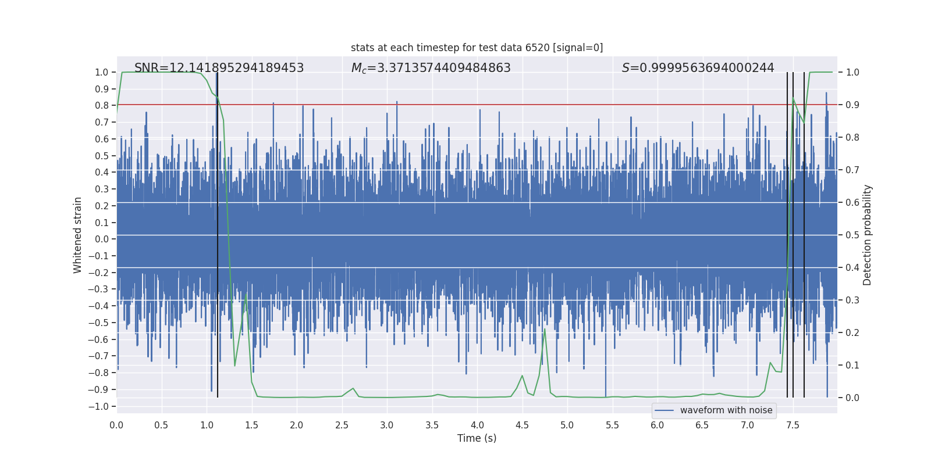Click the 'Detection probability' right axis label
Screen dimensions: 931x465
(x=868, y=235)
